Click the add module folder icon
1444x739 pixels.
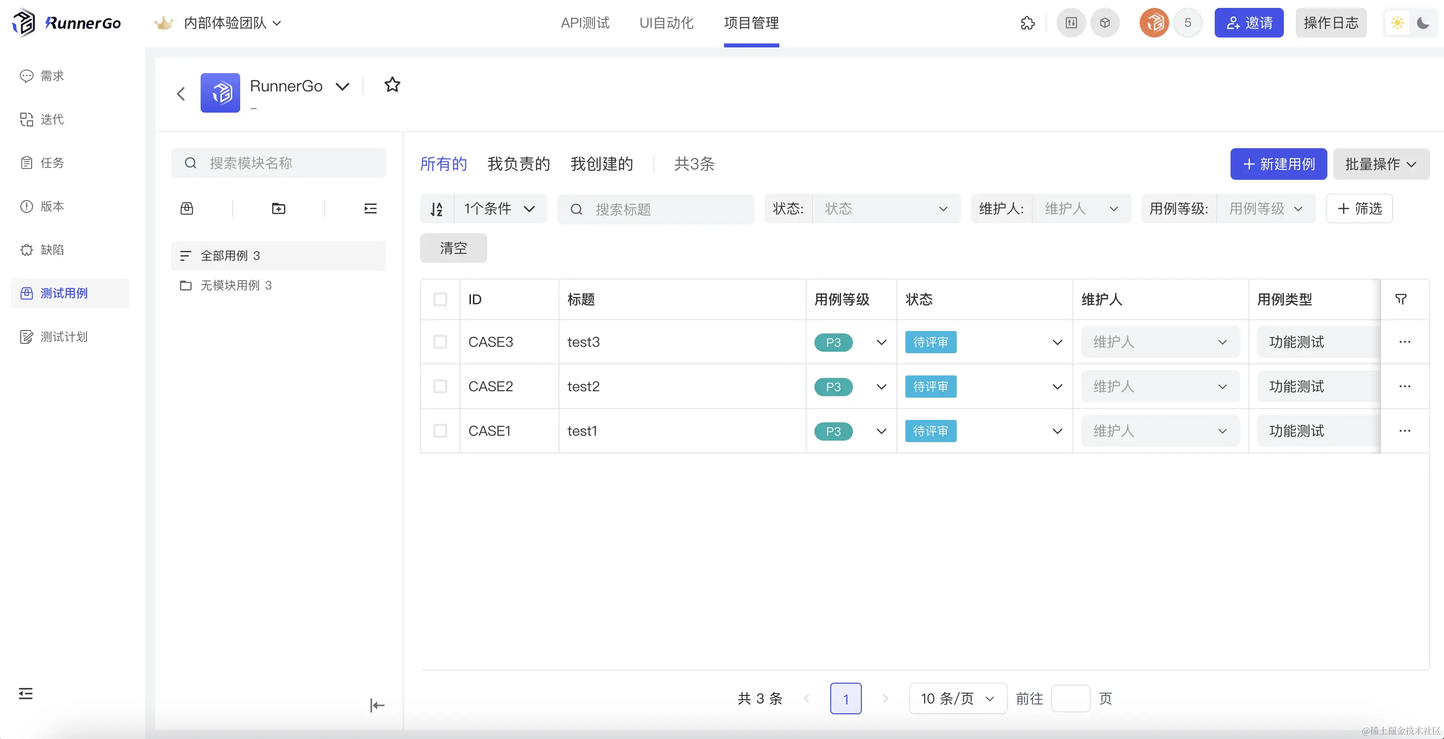pos(279,208)
